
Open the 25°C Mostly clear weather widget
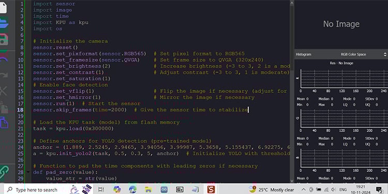(x=272, y=189)
